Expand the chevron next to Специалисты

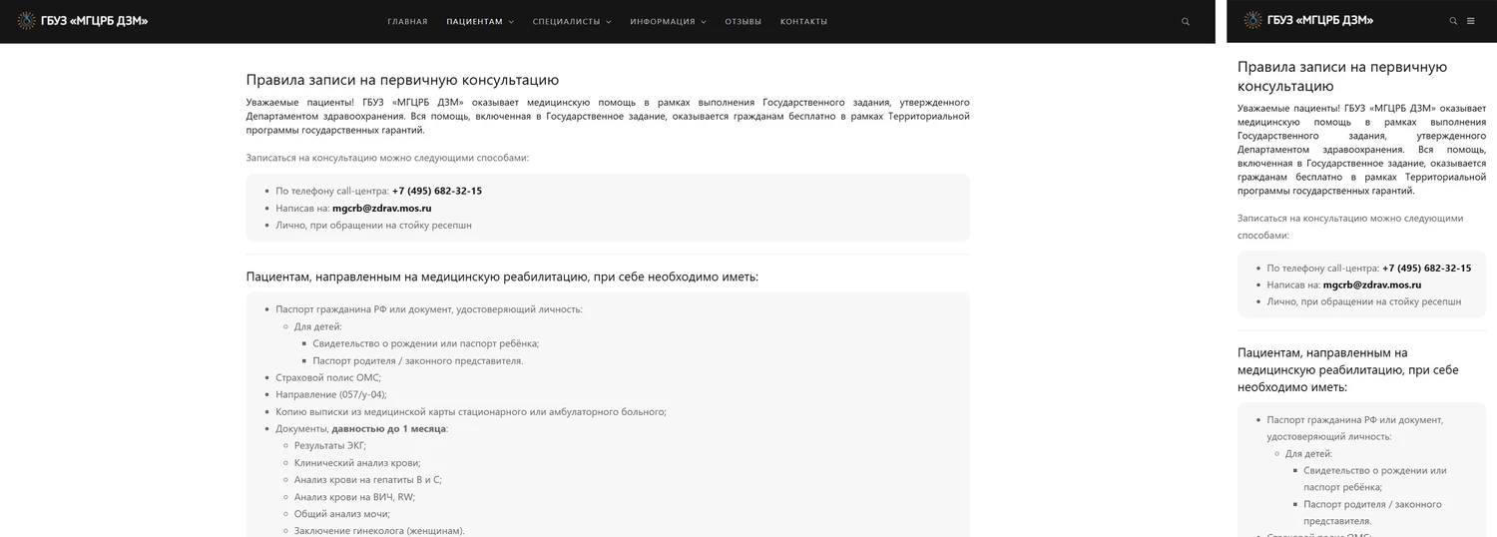click(x=609, y=22)
